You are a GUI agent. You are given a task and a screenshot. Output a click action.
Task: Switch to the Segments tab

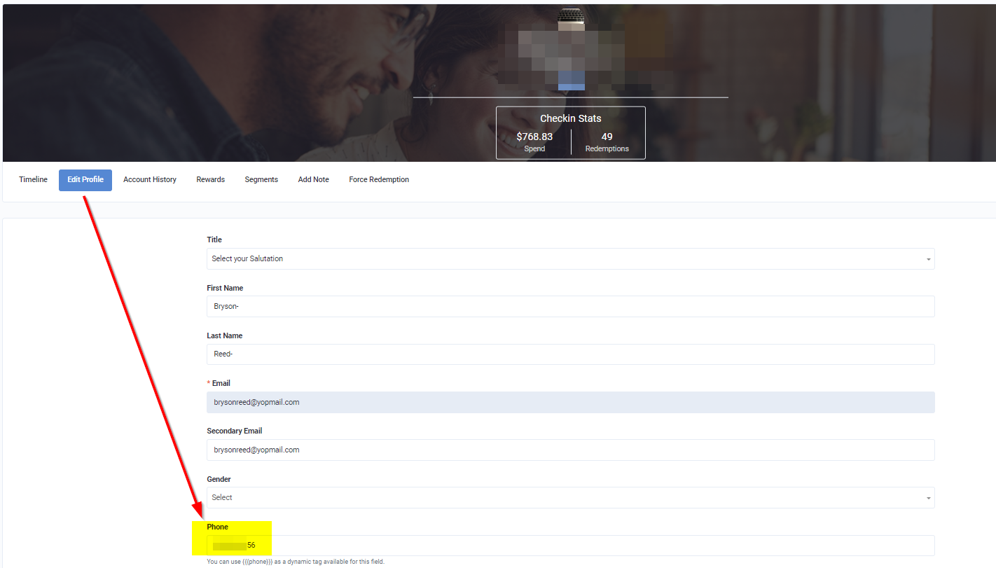261,179
